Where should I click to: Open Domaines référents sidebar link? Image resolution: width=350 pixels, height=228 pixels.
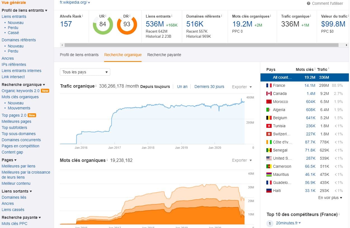click(x=19, y=40)
